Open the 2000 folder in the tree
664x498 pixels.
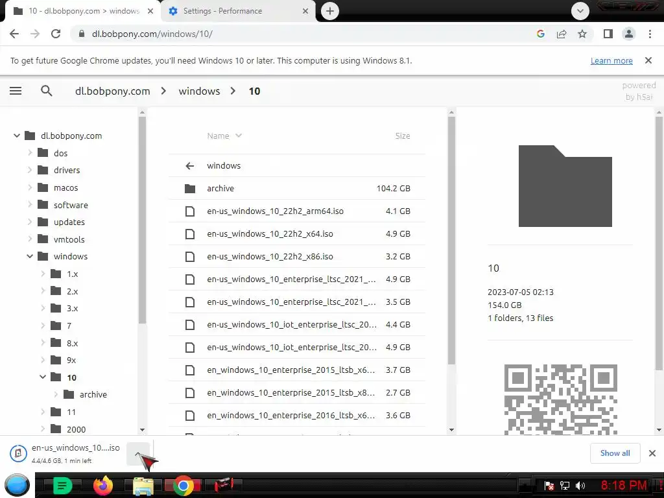tap(77, 429)
